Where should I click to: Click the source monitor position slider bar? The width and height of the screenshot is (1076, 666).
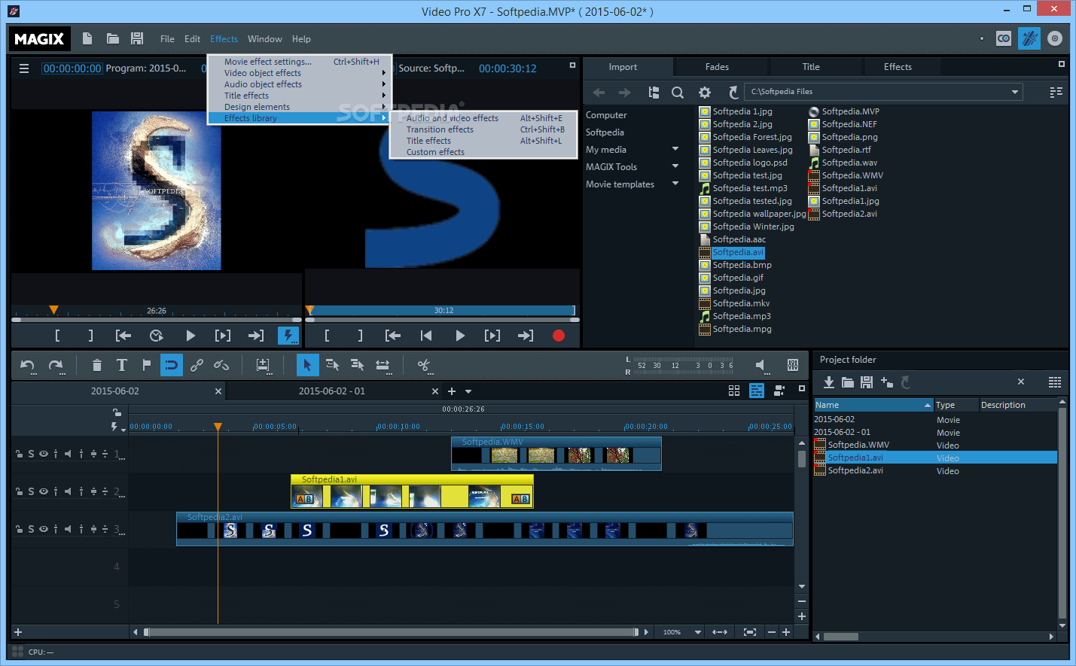(442, 310)
